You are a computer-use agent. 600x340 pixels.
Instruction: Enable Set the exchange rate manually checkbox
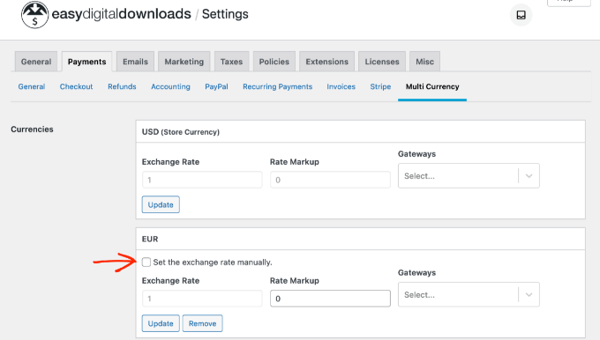coord(146,262)
